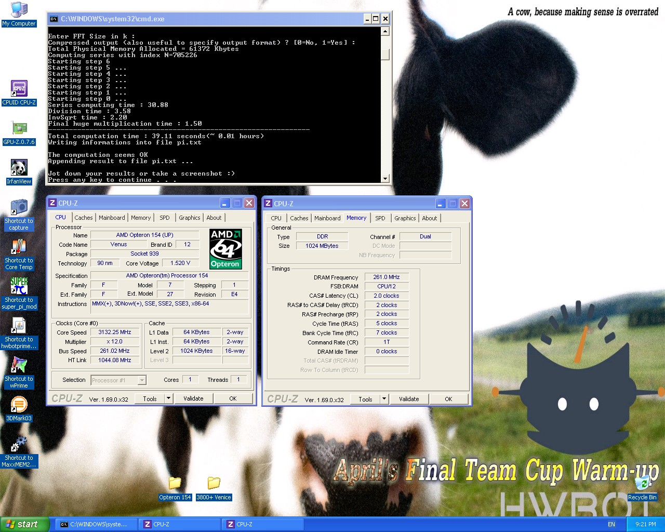Click the Bus Speed value 261.02 MHz
Image resolution: width=665 pixels, height=532 pixels.
pyautogui.click(x=115, y=351)
